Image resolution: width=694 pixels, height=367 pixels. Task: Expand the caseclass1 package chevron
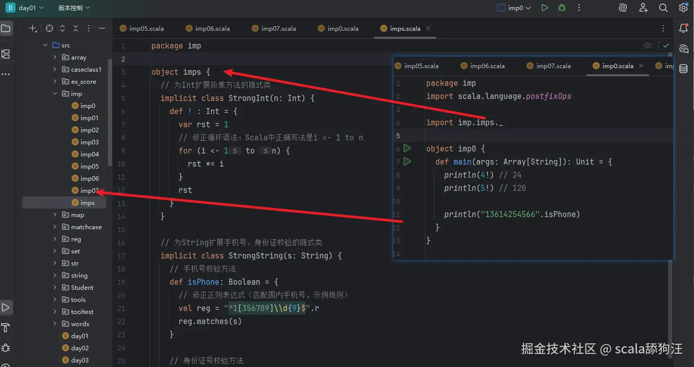click(55, 69)
